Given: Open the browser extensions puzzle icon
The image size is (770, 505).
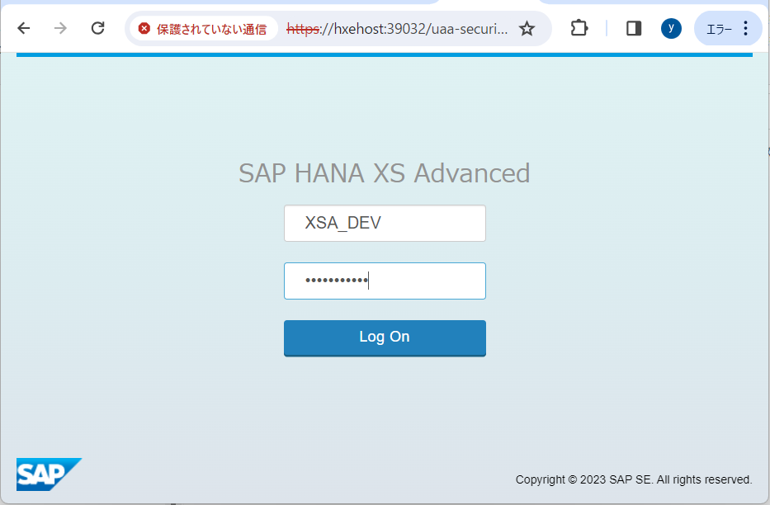Looking at the screenshot, I should (x=579, y=28).
